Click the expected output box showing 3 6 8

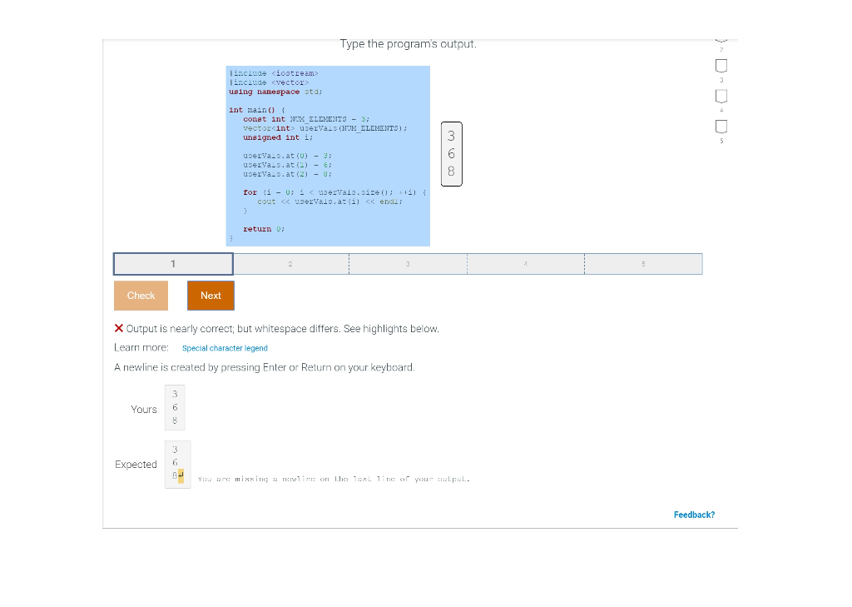[x=176, y=464]
